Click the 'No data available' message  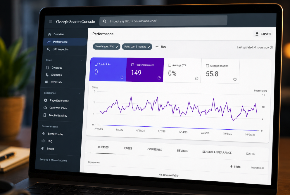(168, 175)
